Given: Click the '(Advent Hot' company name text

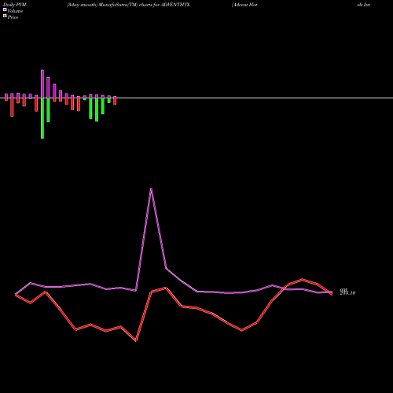Looking at the screenshot, I should click(244, 5).
